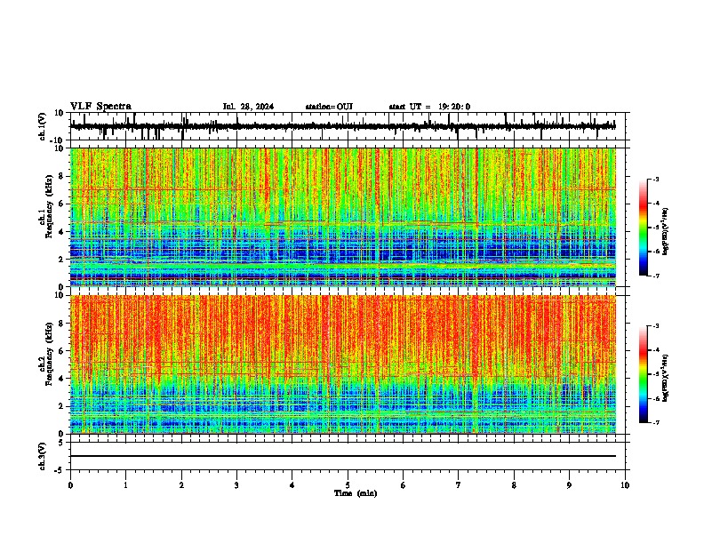Image resolution: width=704 pixels, height=544 pixels.
Task: Click the '7' tick on the time axis
Action: pyautogui.click(x=459, y=485)
